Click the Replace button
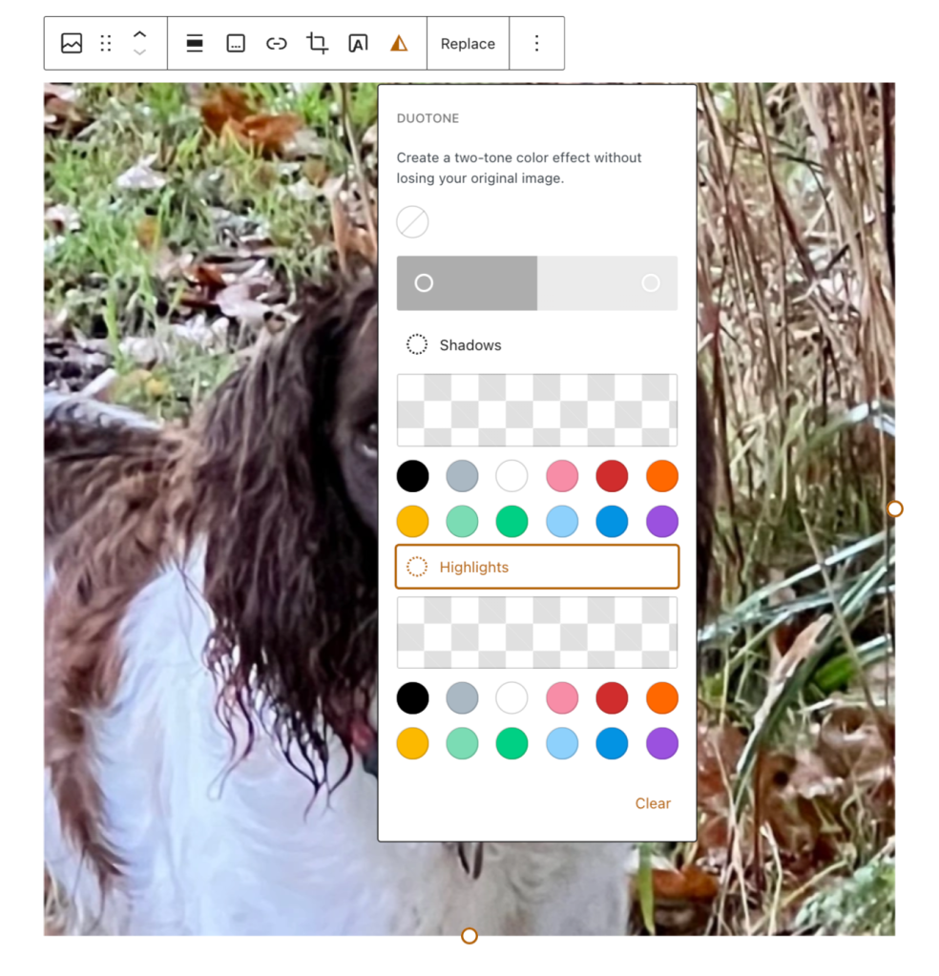Viewport: 939px width, 976px height. [468, 44]
